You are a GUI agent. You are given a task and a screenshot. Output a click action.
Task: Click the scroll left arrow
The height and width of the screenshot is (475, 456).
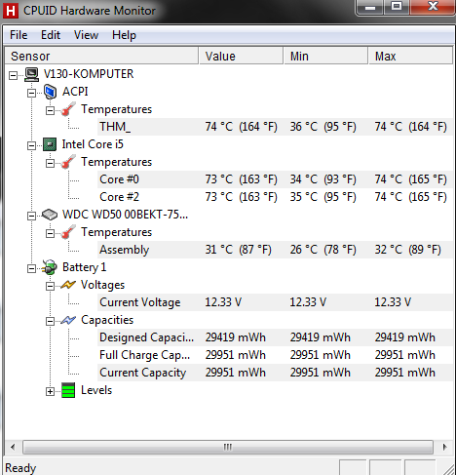tap(13, 447)
